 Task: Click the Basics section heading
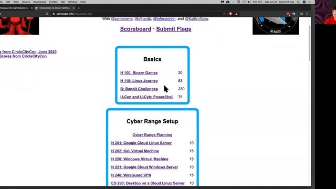click(152, 59)
